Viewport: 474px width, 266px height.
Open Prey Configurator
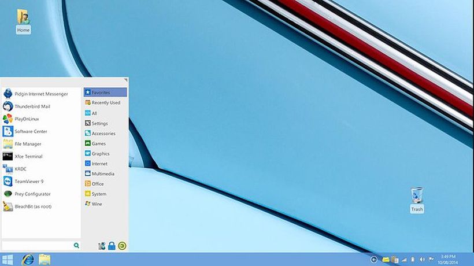tap(32, 194)
